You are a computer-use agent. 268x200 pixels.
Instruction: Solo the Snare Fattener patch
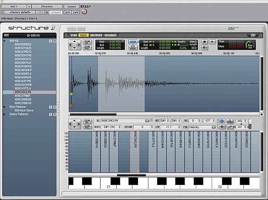[50, 114]
